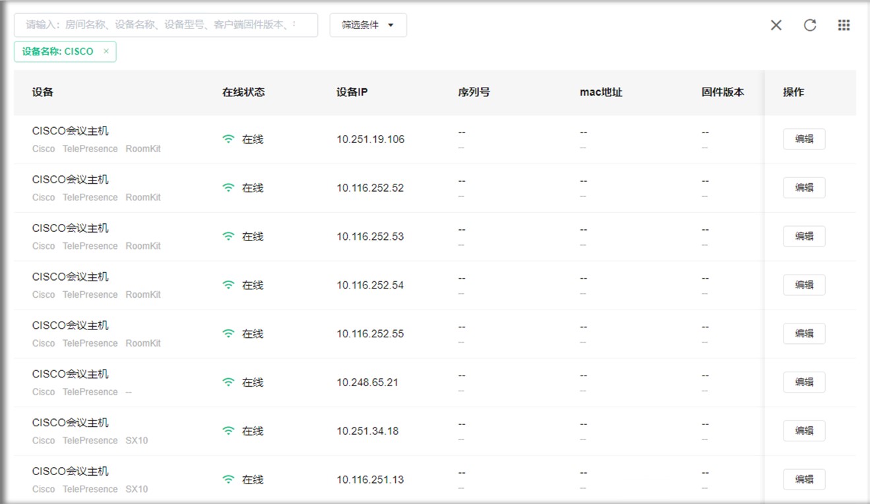Image resolution: width=870 pixels, height=504 pixels.
Task: Click the 在线状态 column header
Action: [x=243, y=92]
